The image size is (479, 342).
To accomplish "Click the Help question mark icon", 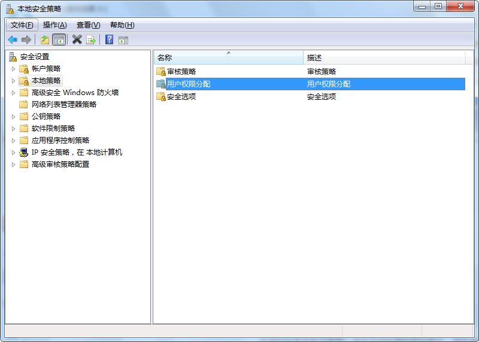I will point(110,39).
